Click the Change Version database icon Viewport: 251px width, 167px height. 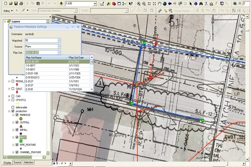pos(170,11)
